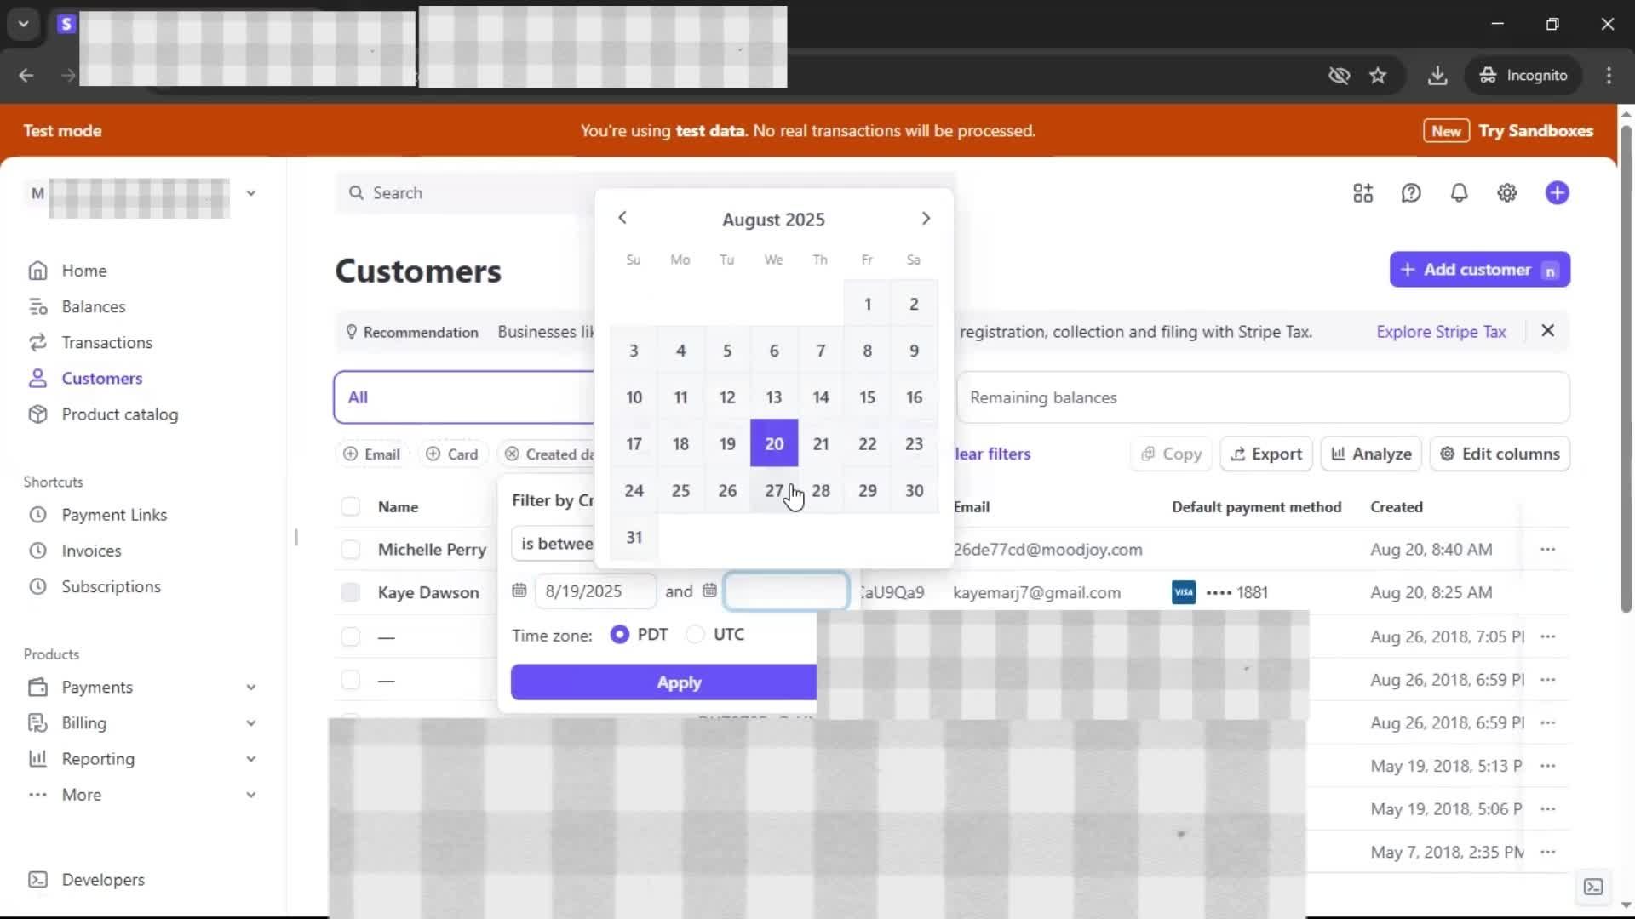Select the UTC time zone option
This screenshot has height=919, width=1635.
click(x=696, y=635)
